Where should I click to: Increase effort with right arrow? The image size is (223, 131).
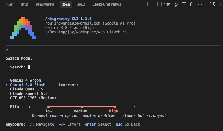134,107
